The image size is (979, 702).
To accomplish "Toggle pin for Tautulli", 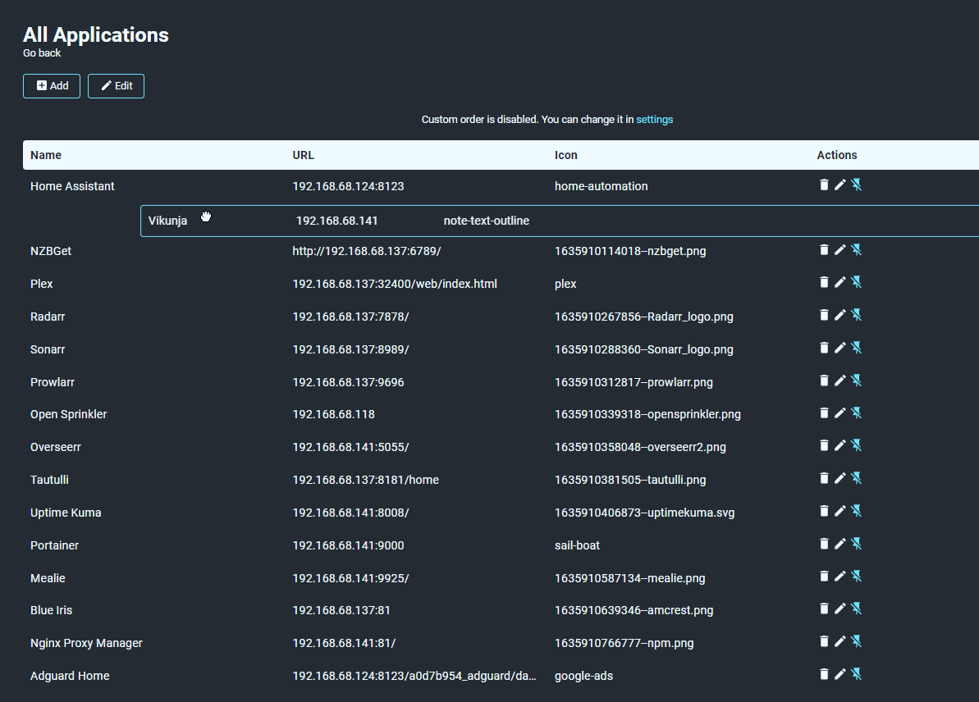I will pos(857,479).
